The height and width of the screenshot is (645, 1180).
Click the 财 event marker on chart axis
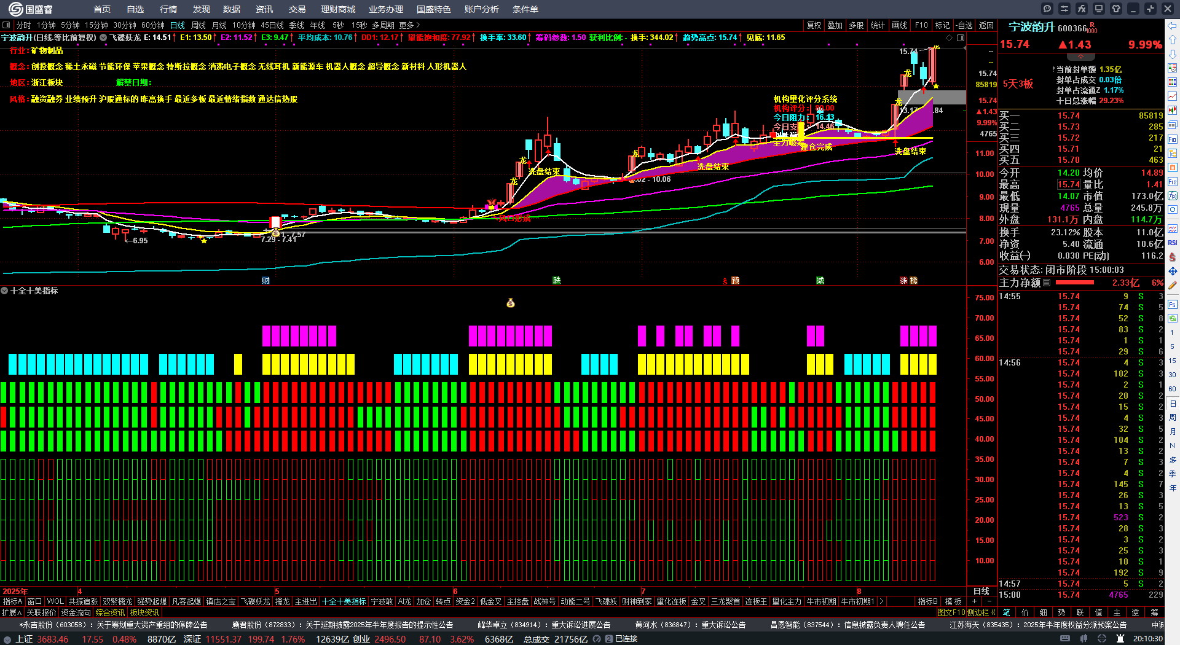point(265,281)
